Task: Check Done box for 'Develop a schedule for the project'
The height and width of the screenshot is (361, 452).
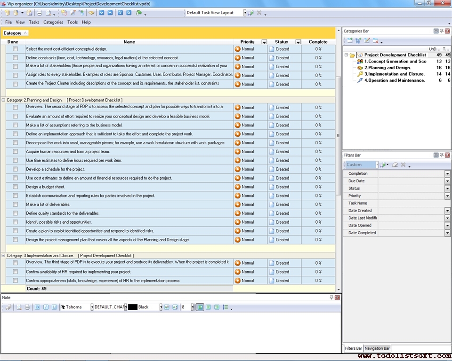Action: tap(16, 169)
